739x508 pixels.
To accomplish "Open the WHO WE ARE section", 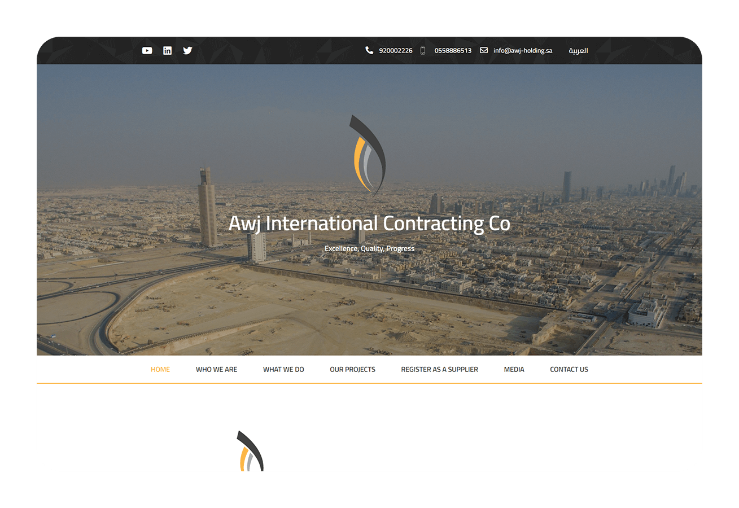I will click(216, 369).
